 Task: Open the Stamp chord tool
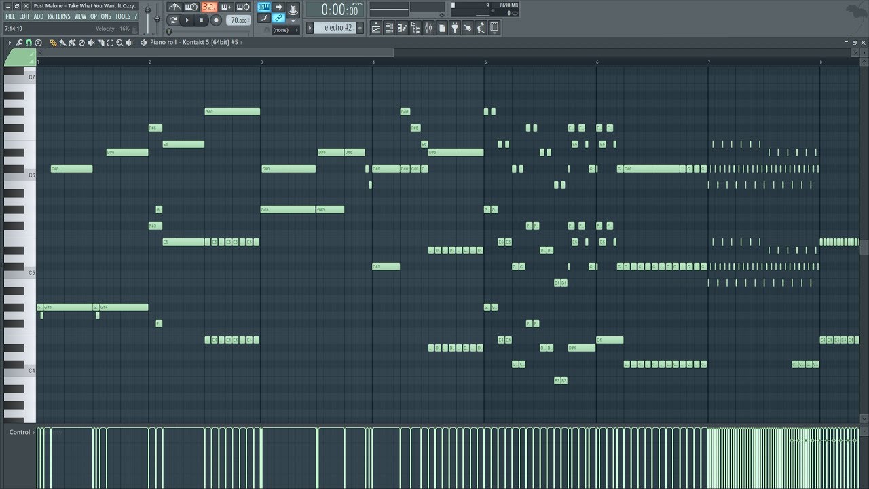[x=38, y=43]
